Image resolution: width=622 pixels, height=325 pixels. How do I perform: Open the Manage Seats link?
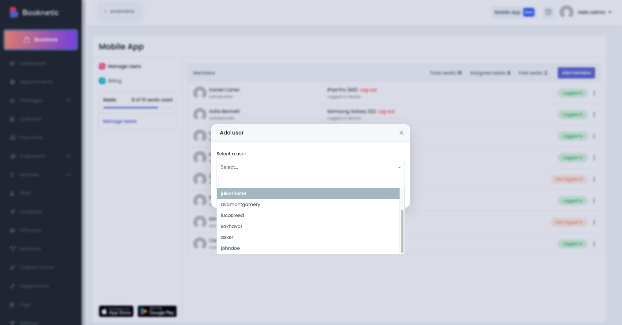point(120,121)
